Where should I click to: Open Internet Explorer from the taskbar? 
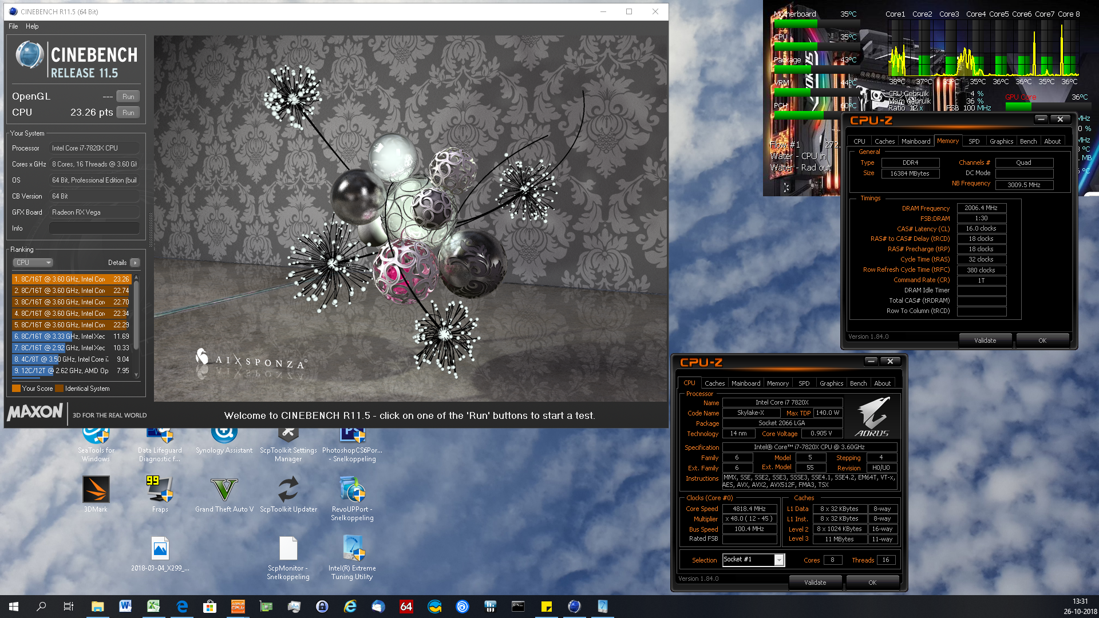pyautogui.click(x=350, y=607)
